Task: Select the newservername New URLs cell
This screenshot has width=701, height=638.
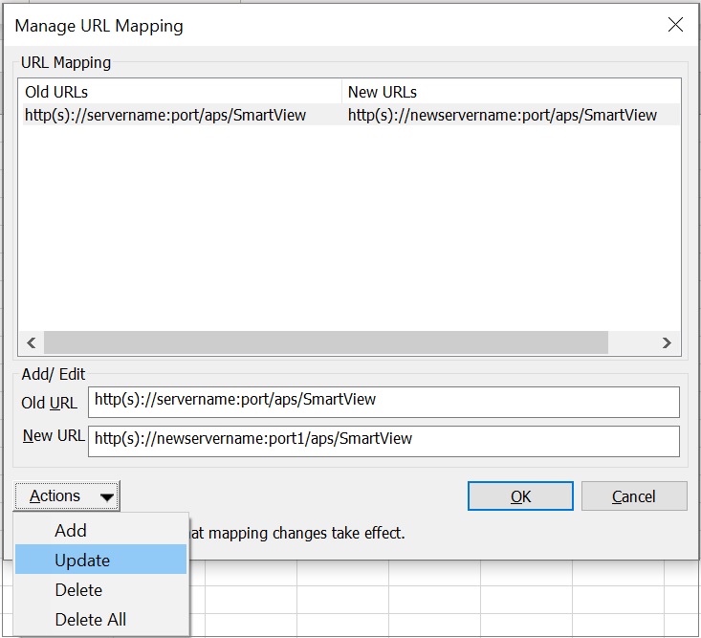Action: click(x=502, y=115)
